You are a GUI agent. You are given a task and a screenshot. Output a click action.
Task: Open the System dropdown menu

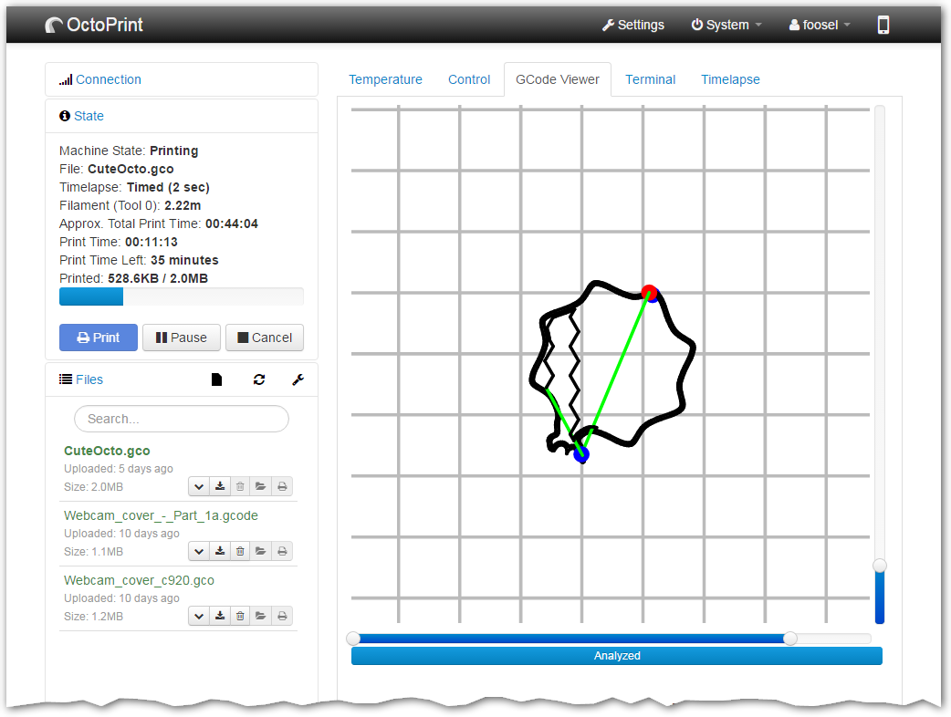point(726,25)
